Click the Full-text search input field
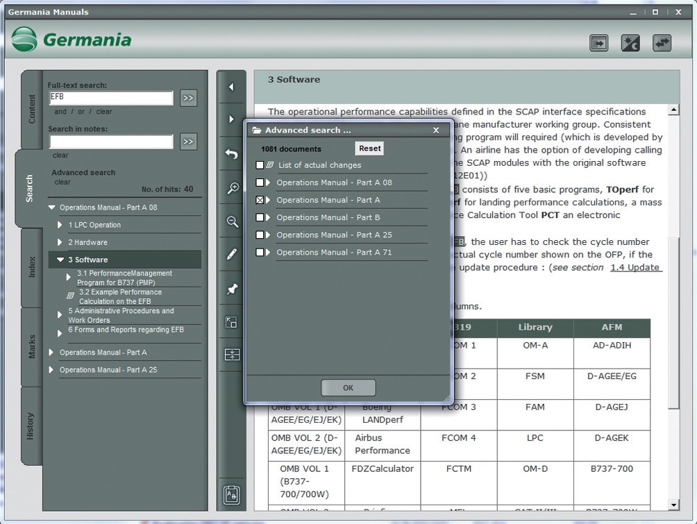Image resolution: width=697 pixels, height=524 pixels. 111,99
